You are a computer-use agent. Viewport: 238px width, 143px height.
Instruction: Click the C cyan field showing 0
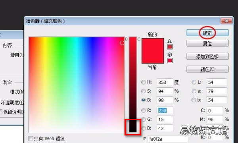pos(215,110)
